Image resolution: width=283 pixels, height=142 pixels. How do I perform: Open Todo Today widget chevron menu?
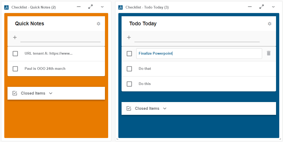[273, 7]
